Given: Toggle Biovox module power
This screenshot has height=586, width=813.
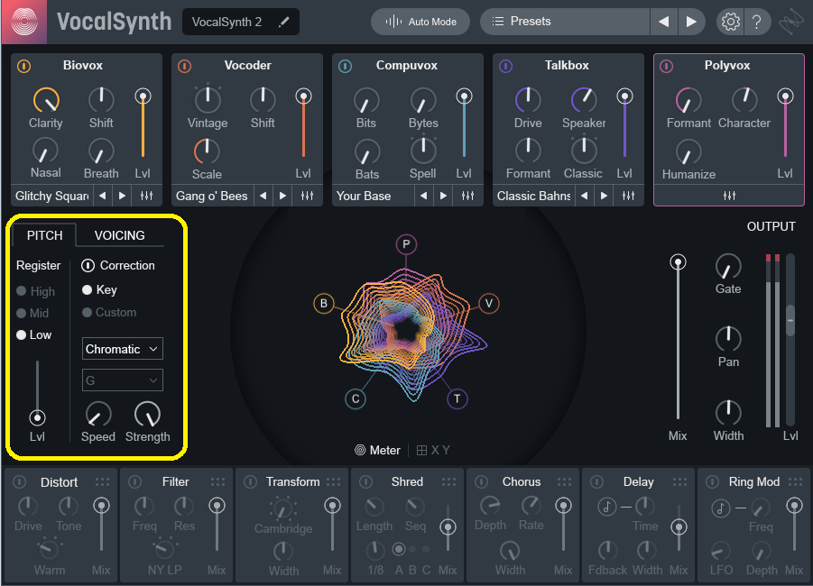Looking at the screenshot, I should 23,67.
